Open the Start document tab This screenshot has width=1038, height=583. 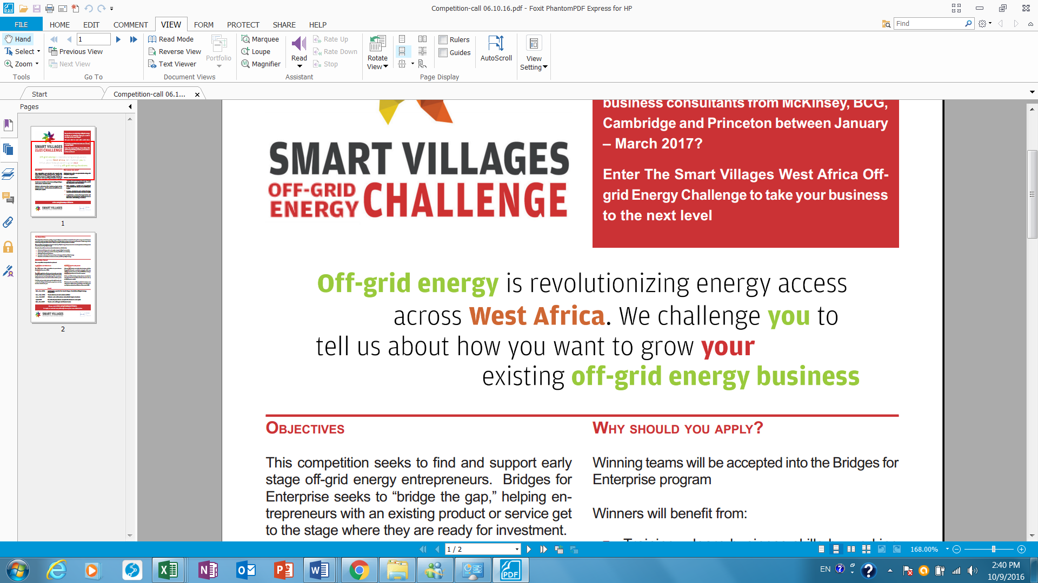pos(39,94)
